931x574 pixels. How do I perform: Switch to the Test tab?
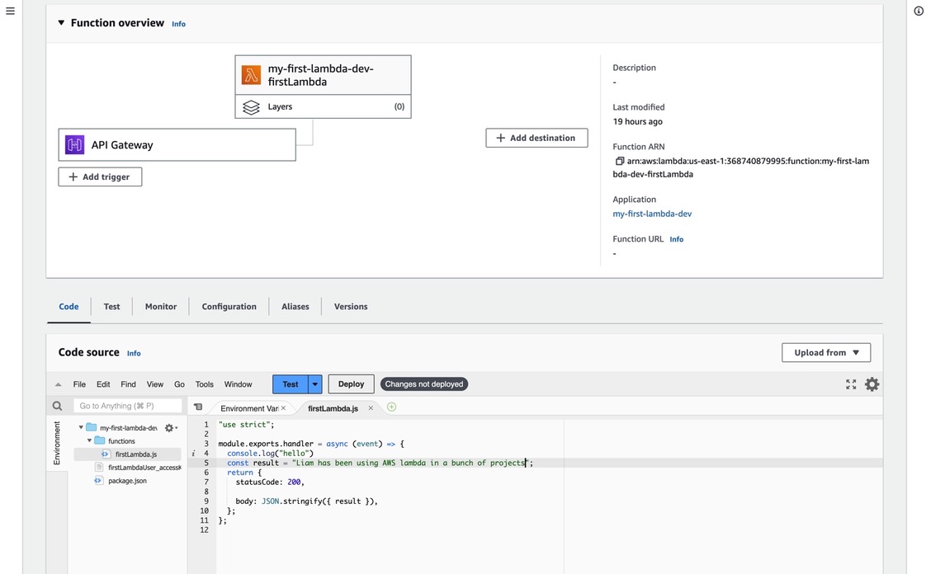coord(111,306)
